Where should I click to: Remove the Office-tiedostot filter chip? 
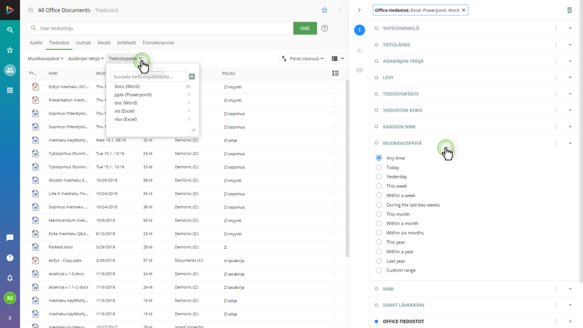tap(463, 10)
